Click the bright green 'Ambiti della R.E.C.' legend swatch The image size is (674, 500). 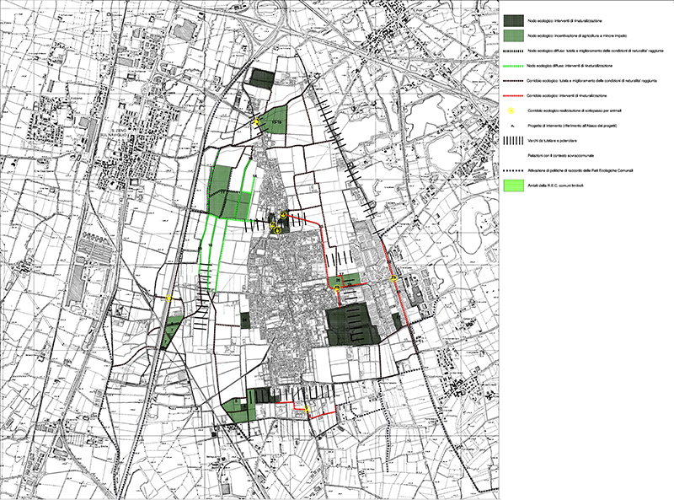(511, 185)
